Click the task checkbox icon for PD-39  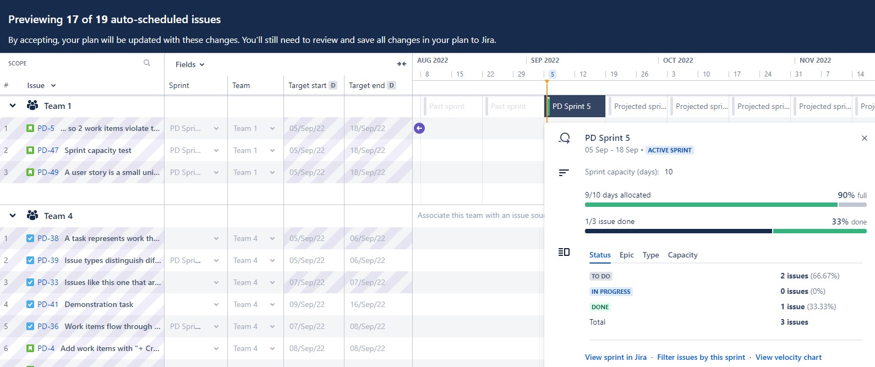pyautogui.click(x=30, y=260)
